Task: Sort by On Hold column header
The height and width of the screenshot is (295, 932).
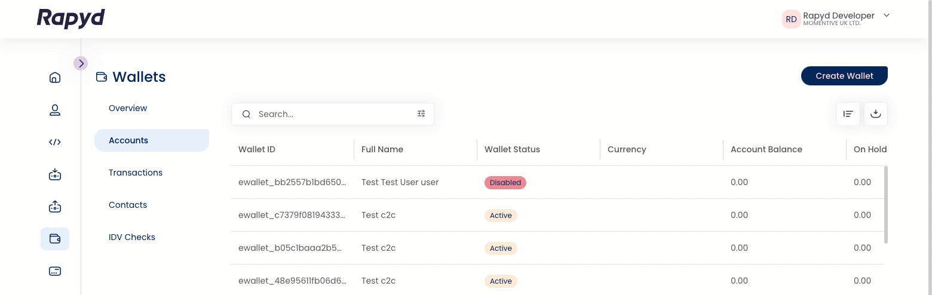Action: 870,149
